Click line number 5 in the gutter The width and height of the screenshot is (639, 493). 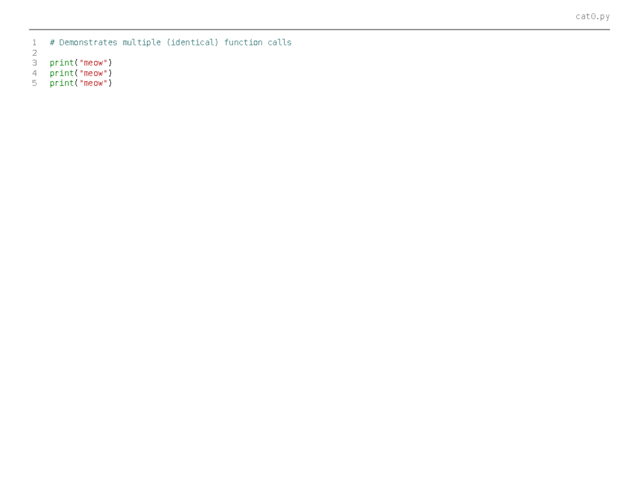[x=35, y=83]
